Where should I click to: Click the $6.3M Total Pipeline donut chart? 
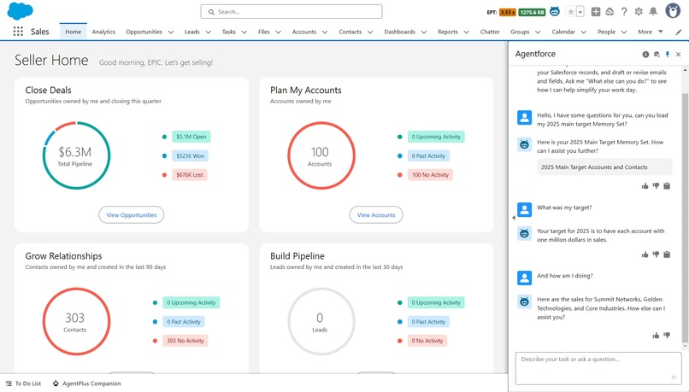point(76,155)
